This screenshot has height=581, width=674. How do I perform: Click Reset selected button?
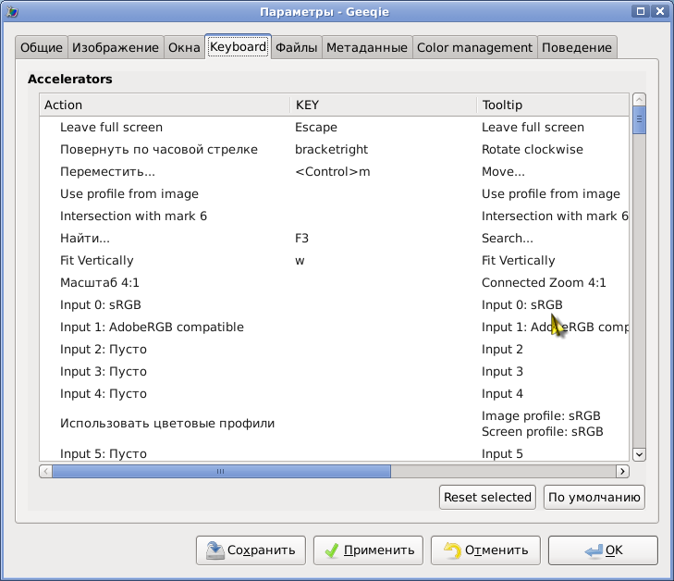(x=487, y=497)
